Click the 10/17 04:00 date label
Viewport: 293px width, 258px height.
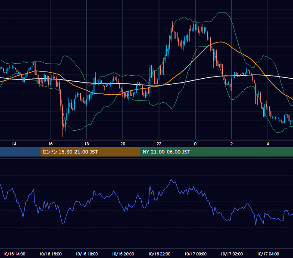[268, 254]
